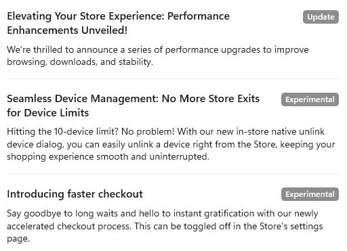Viewport: 347px width, 251px height.
Task: Open the Introducing faster checkout headline
Action: point(75,194)
